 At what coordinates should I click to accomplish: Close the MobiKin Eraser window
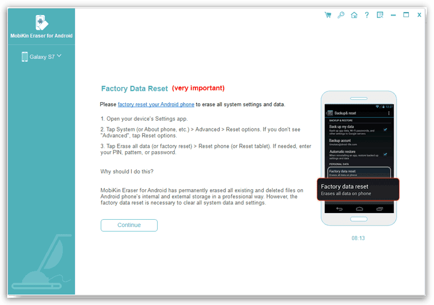tap(419, 15)
